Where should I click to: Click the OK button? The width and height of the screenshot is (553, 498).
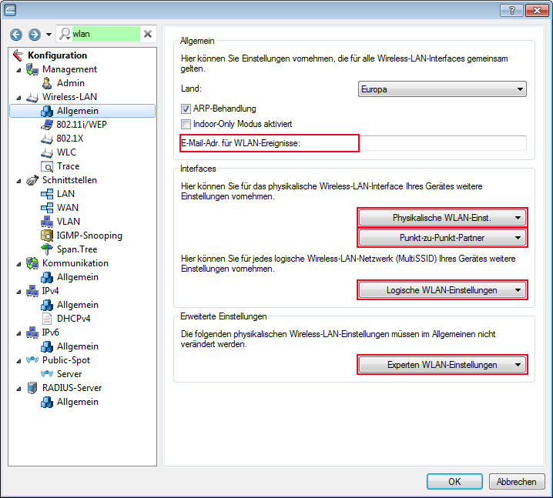pyautogui.click(x=454, y=481)
